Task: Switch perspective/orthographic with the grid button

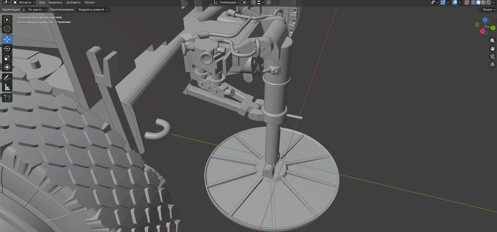Action: click(492, 64)
